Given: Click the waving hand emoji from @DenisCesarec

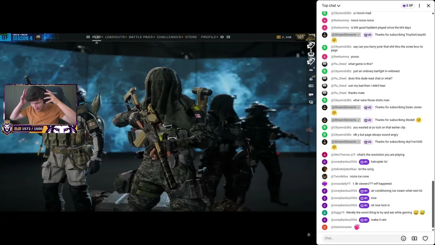Looking at the screenshot, I should (356, 227).
